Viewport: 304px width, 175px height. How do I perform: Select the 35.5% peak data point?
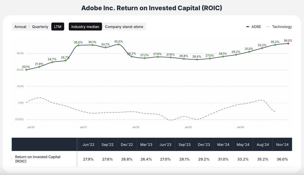coord(118,44)
